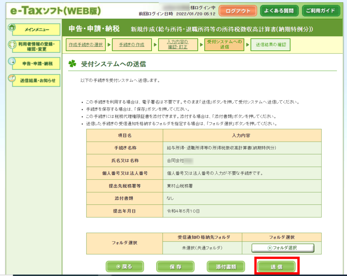347x276 pixels.
Task: Click the house icon beside メインメニュー
Action: pos(12,28)
